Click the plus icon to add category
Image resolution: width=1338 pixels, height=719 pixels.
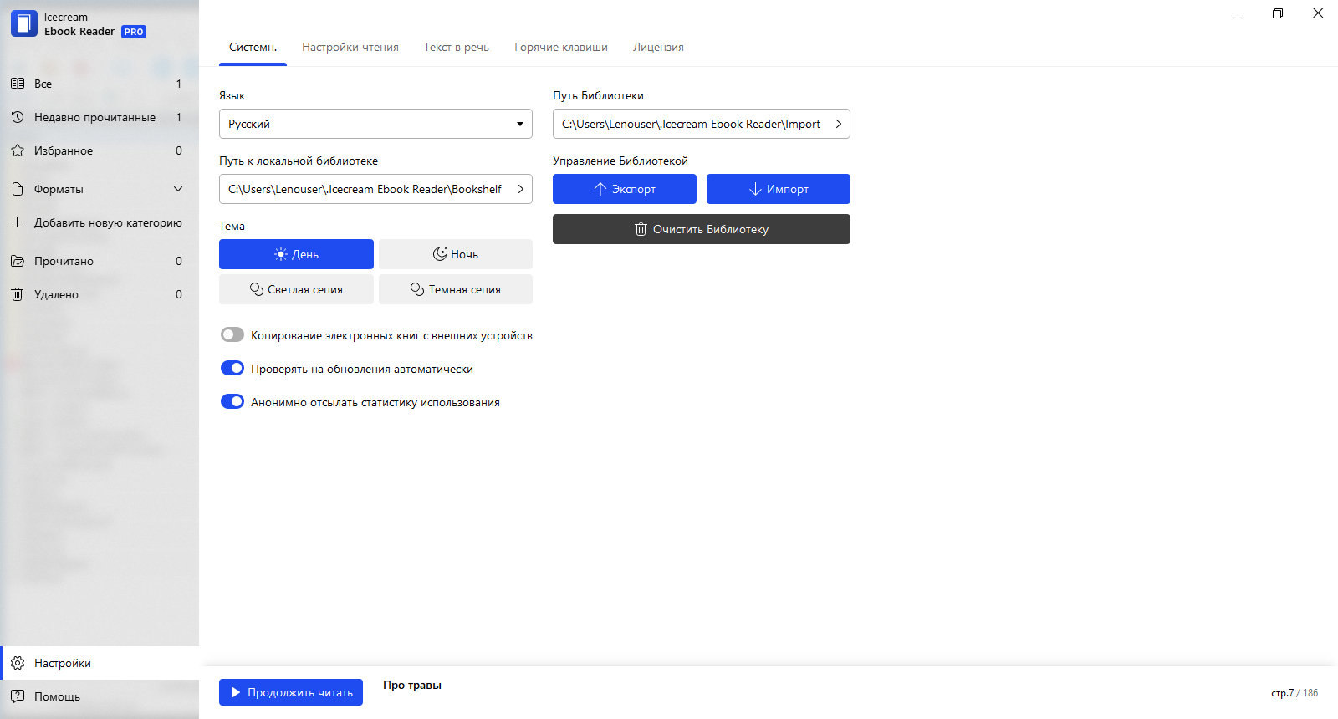pyautogui.click(x=18, y=222)
